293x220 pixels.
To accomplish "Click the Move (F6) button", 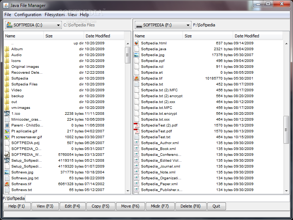I will pyautogui.click(x=130, y=206).
